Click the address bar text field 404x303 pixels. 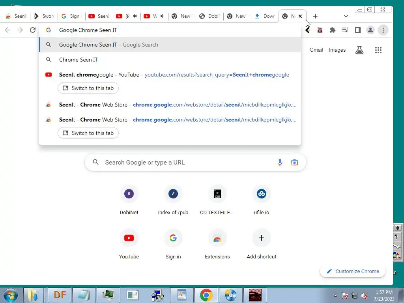(170, 30)
